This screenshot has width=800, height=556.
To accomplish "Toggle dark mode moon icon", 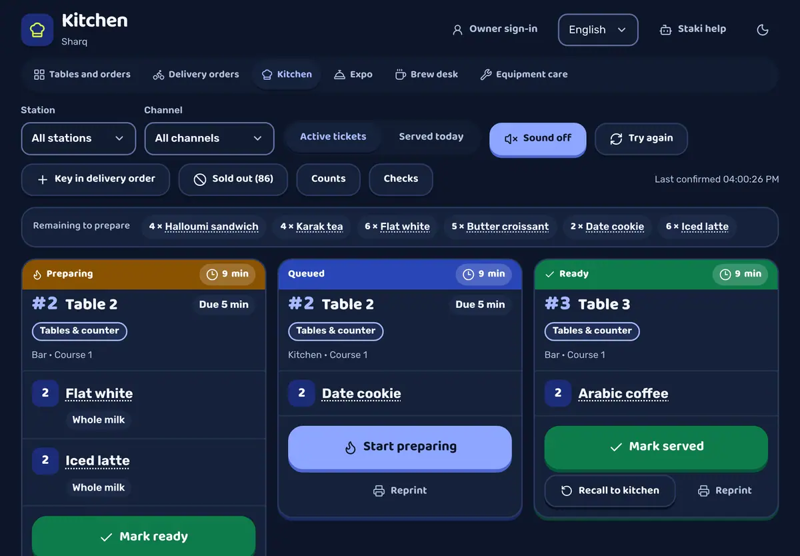I will click(763, 30).
